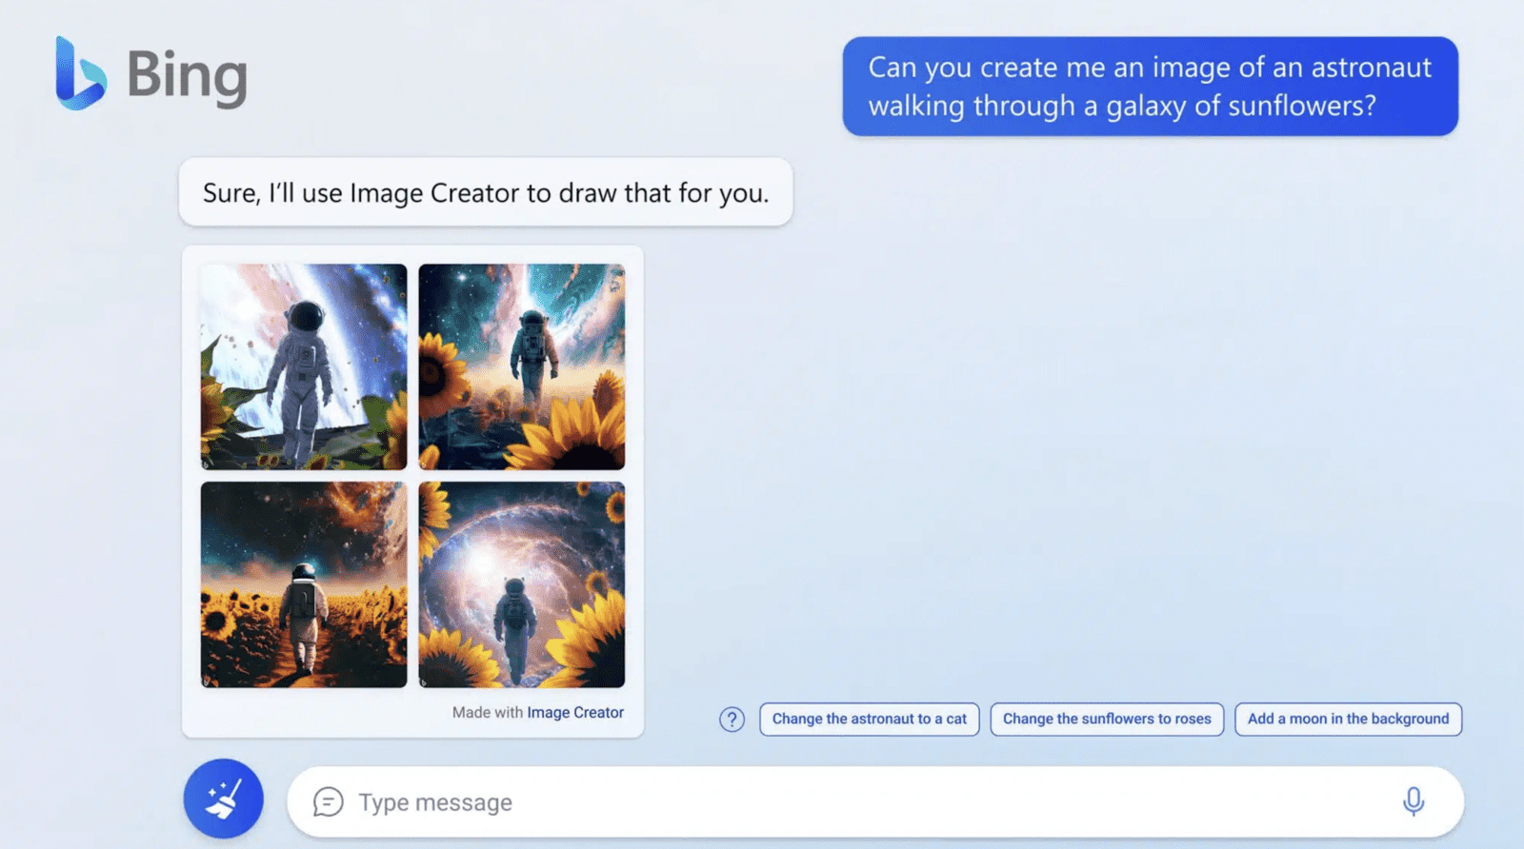1524x849 pixels.
Task: Click the chat bubble icon in message box
Action: (328, 802)
